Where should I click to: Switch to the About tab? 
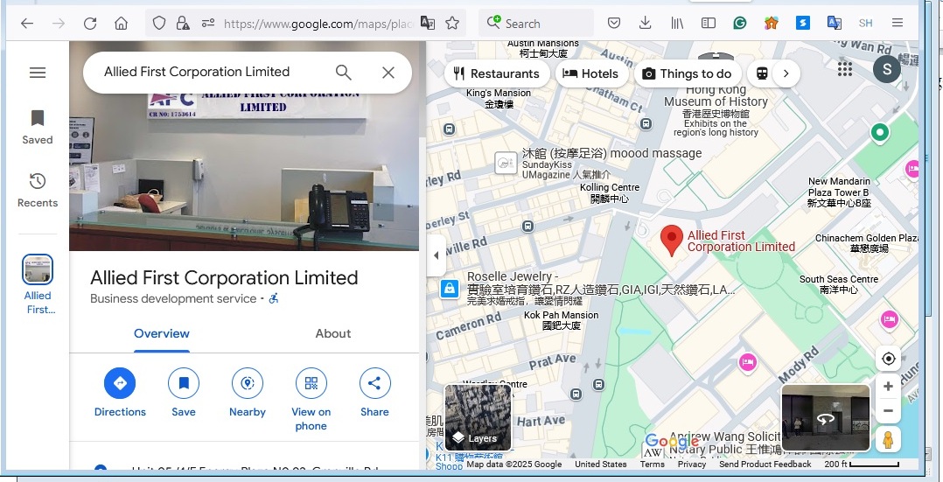(x=333, y=334)
